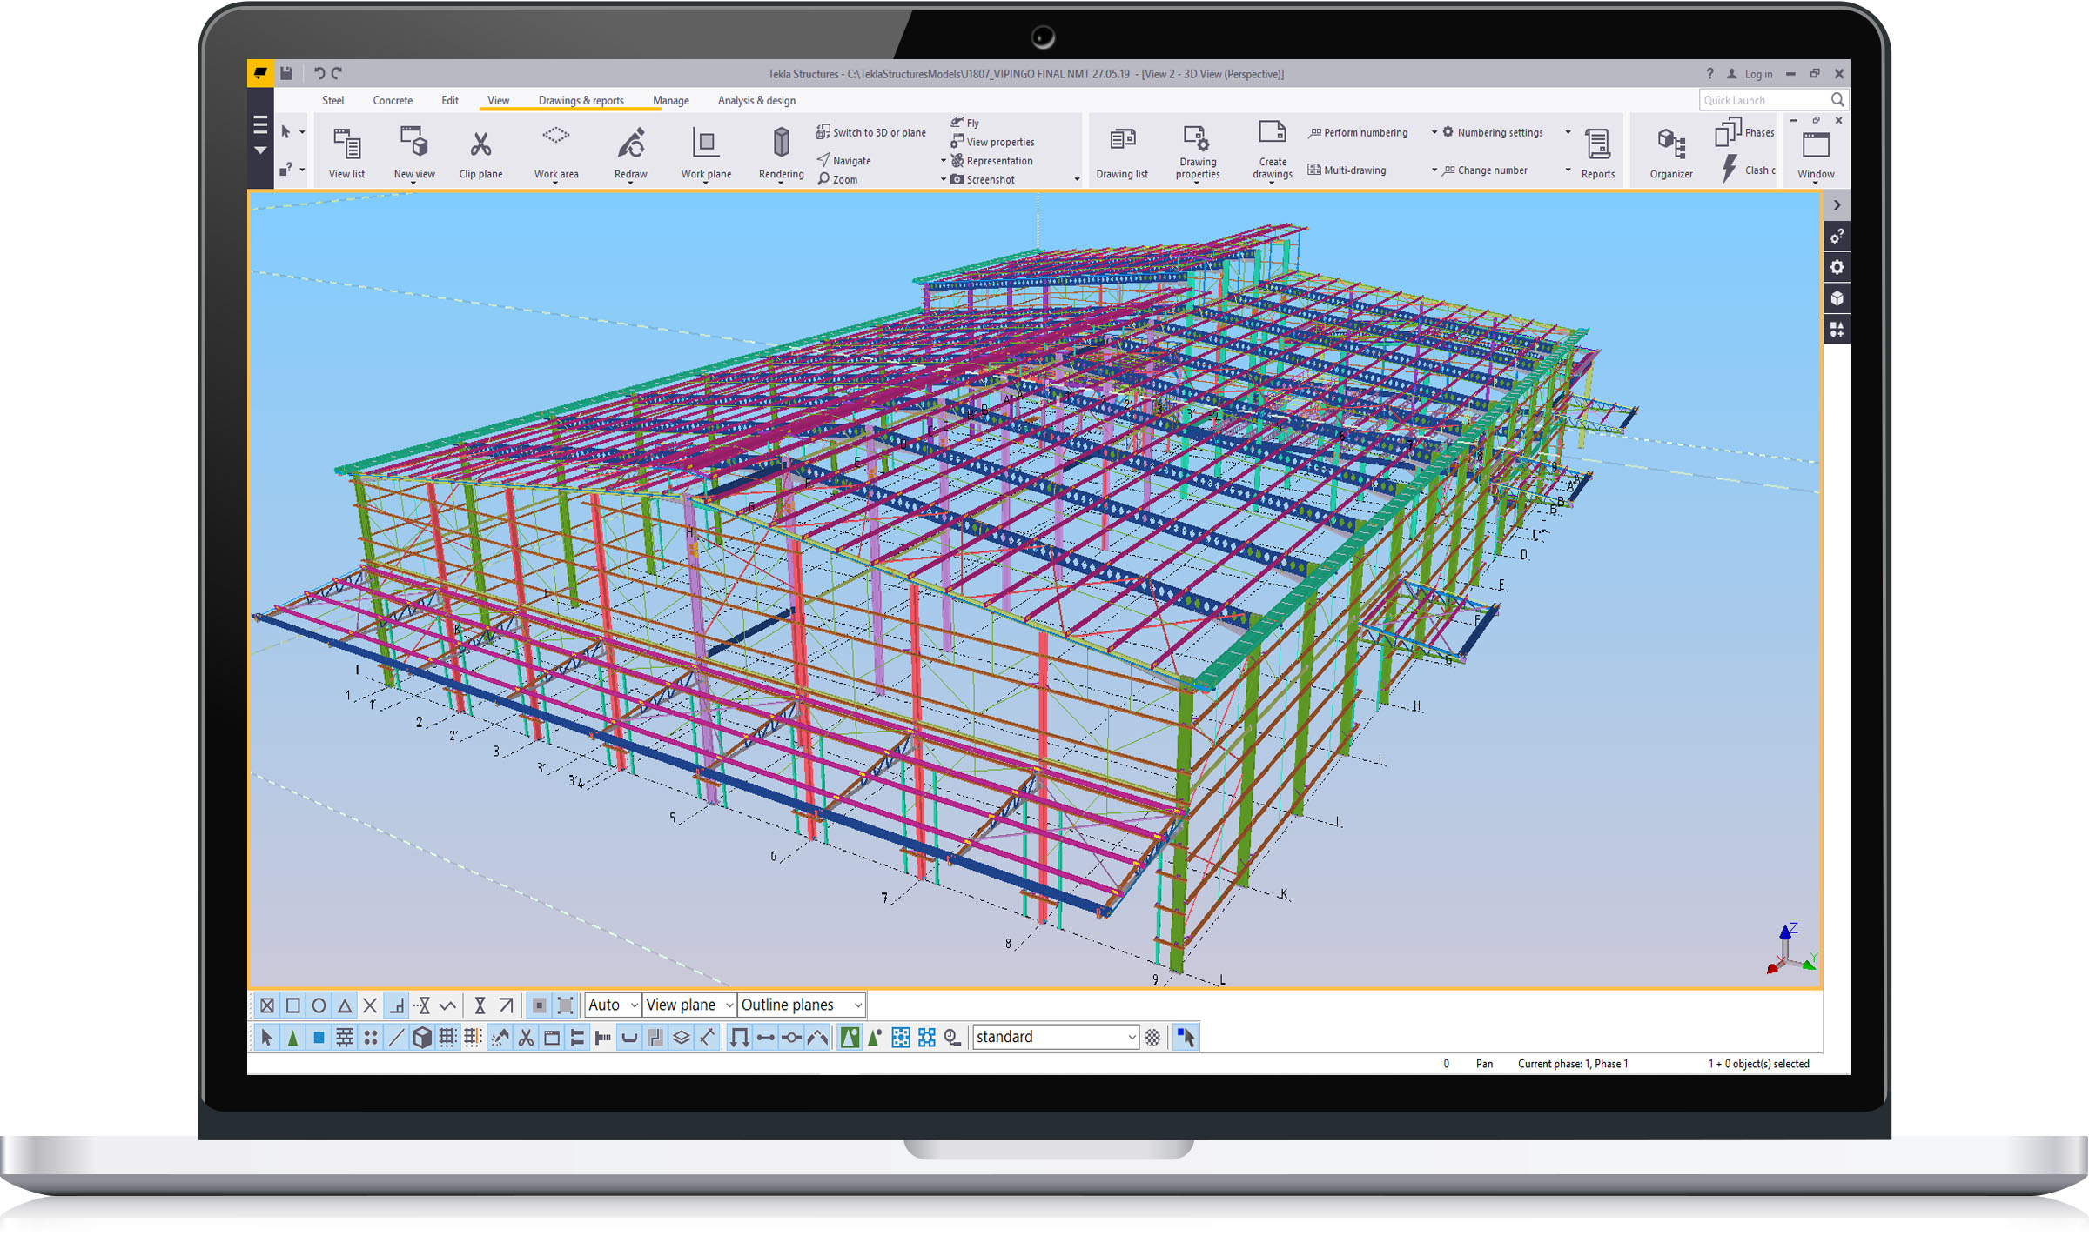Open the Drawing list
Screen dimensions: 2089x1256
tap(1121, 141)
